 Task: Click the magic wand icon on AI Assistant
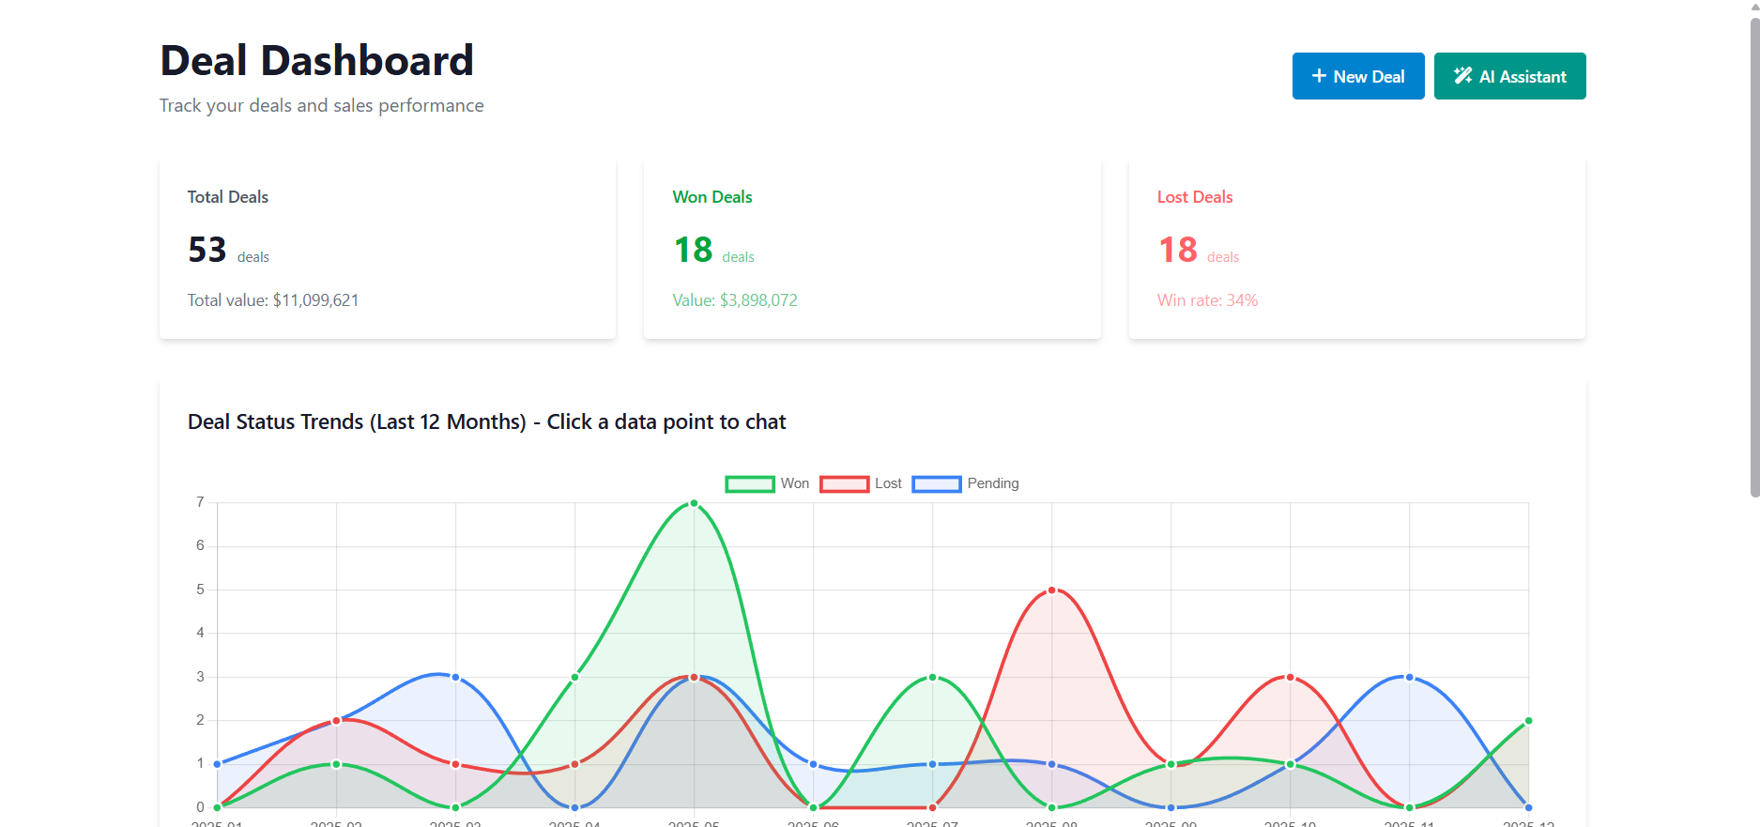pyautogui.click(x=1462, y=76)
